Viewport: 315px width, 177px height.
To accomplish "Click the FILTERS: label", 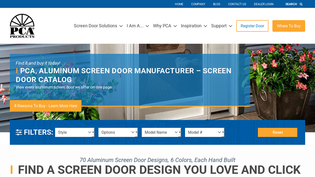I will [38, 133].
